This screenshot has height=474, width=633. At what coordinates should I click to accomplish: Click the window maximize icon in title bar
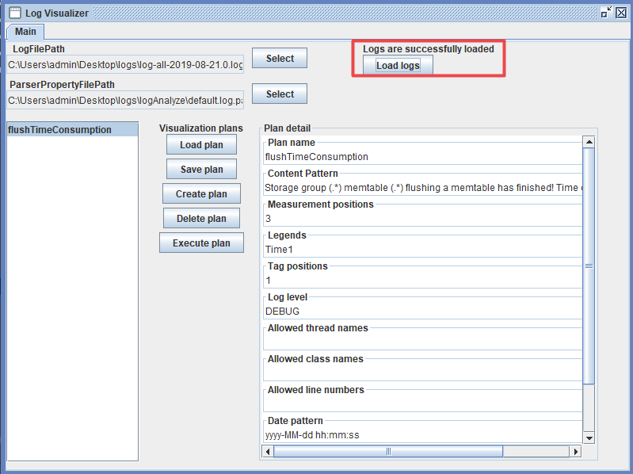point(606,13)
